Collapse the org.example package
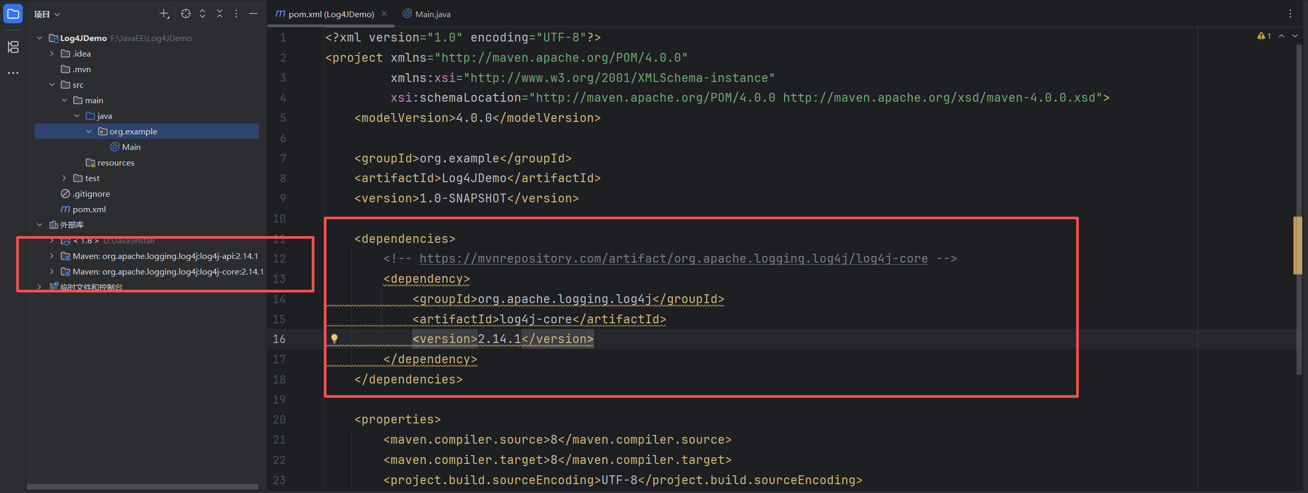 click(89, 131)
